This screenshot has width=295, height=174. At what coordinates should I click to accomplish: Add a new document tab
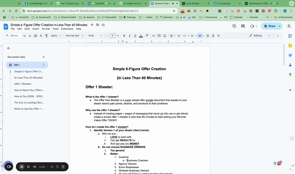click(x=44, y=57)
